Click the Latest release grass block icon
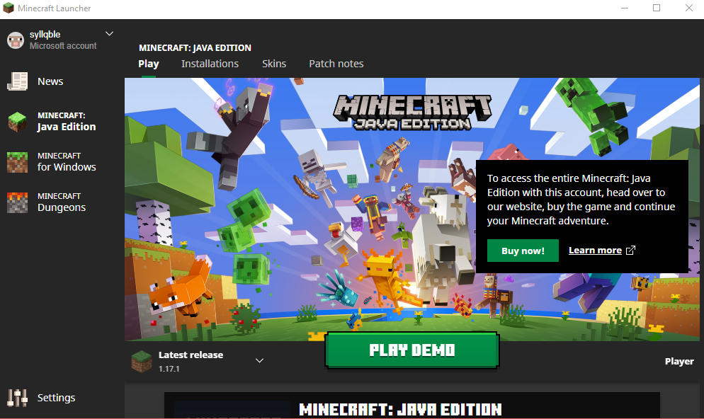This screenshot has height=419, width=704. point(142,361)
